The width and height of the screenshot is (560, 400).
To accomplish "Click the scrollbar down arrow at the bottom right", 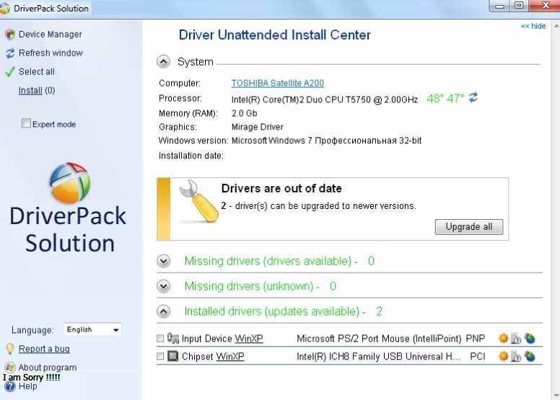I will coord(556,396).
